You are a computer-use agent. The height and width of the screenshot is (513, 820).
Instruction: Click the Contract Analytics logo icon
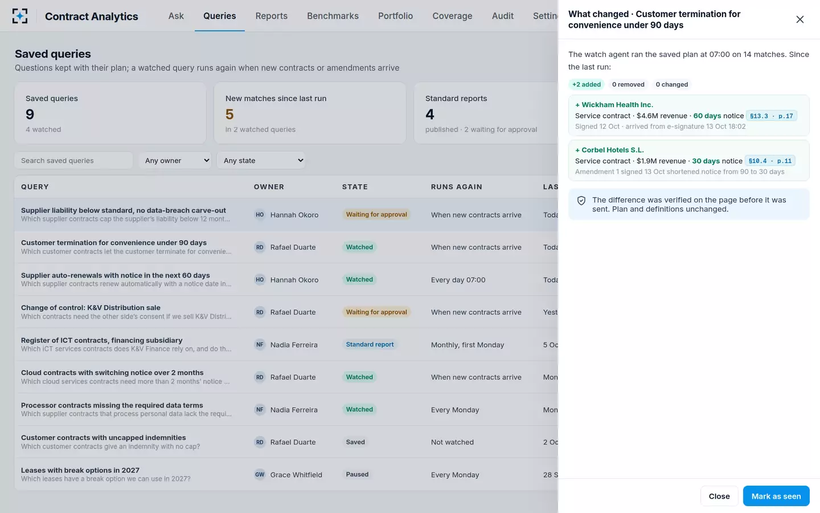(20, 16)
